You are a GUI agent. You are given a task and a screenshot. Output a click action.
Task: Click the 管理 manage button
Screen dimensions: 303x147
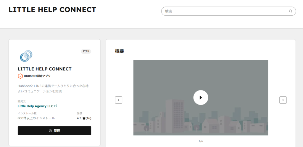point(54,131)
